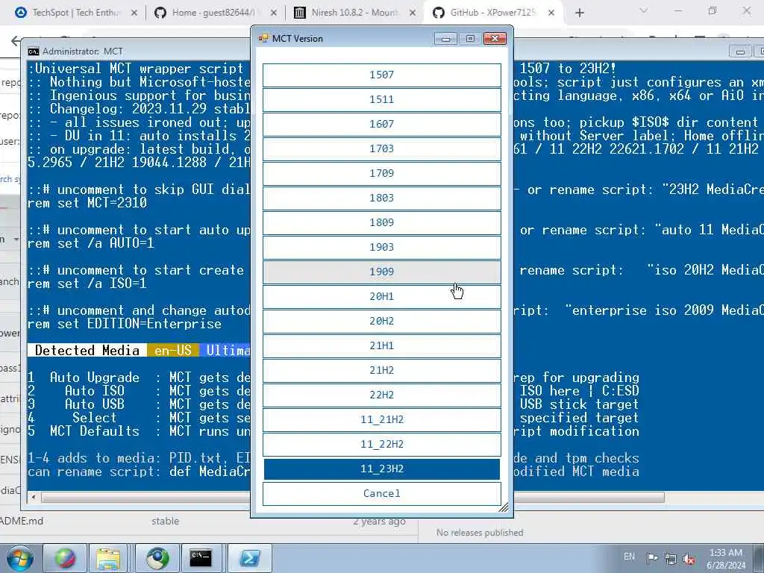Image resolution: width=764 pixels, height=573 pixels.
Task: Click the EN language indicator
Action: point(629,557)
